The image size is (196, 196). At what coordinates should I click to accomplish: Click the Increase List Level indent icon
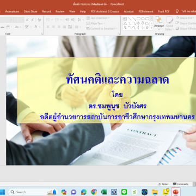tap(72, 20)
